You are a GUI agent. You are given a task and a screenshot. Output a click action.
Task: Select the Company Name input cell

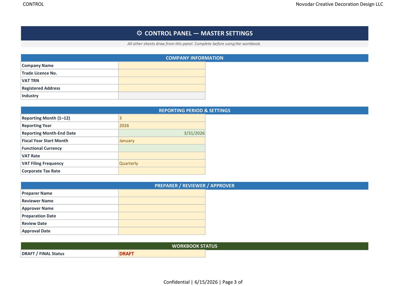(162, 66)
